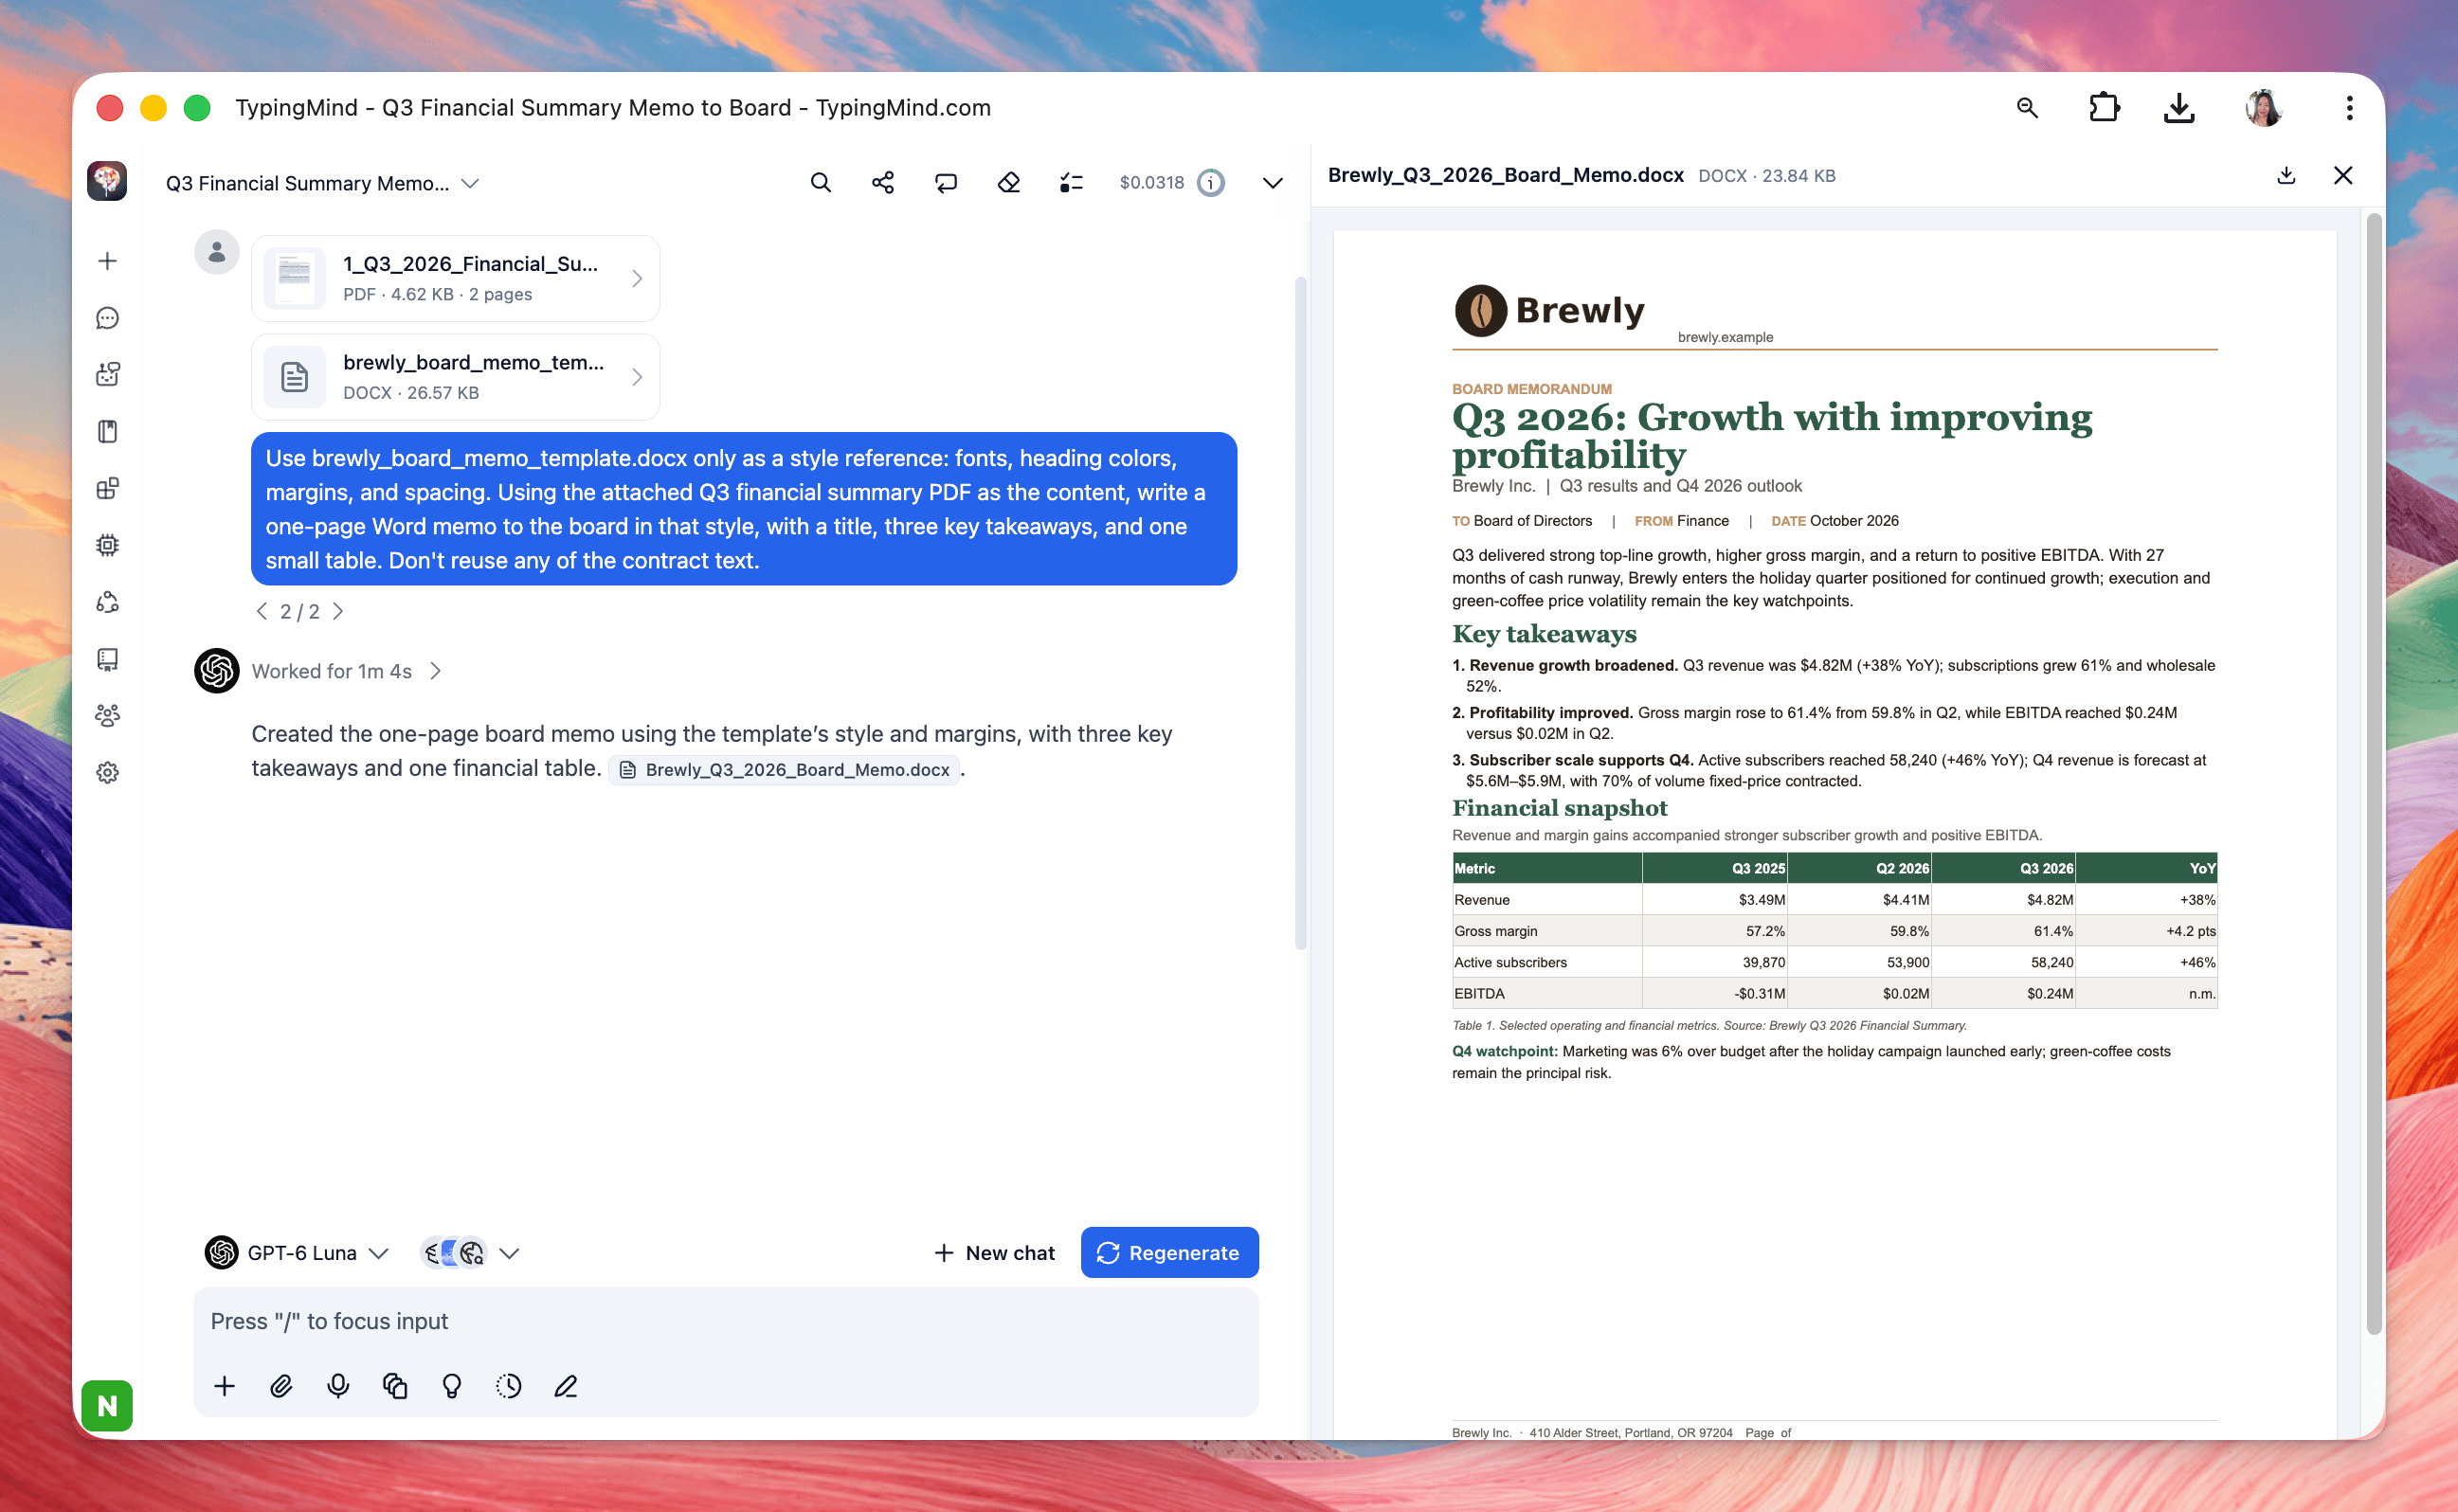Click the green N badge at bottom left

coord(107,1405)
